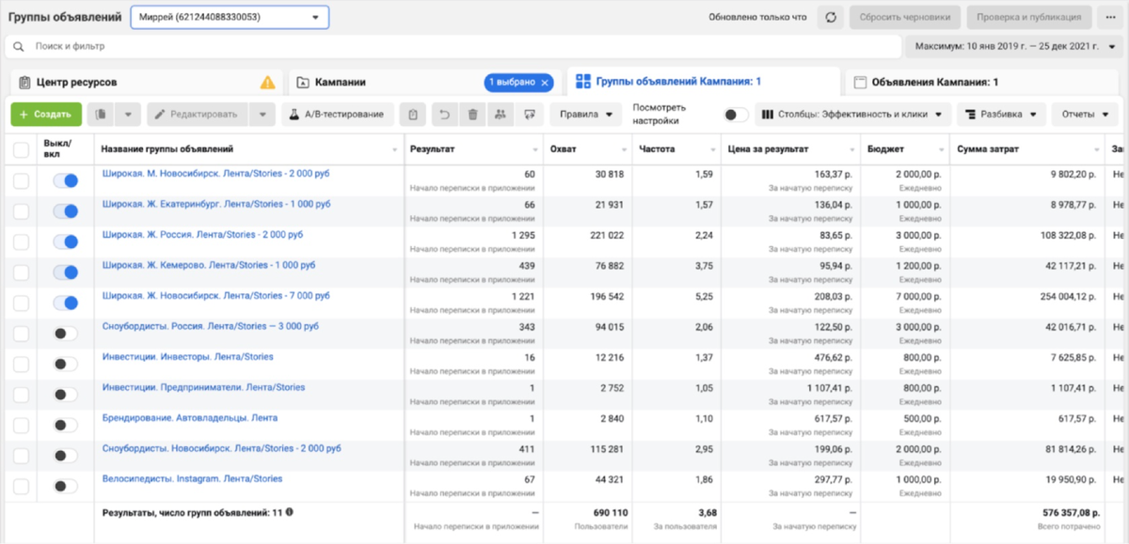Sort by Частота column header

click(657, 149)
